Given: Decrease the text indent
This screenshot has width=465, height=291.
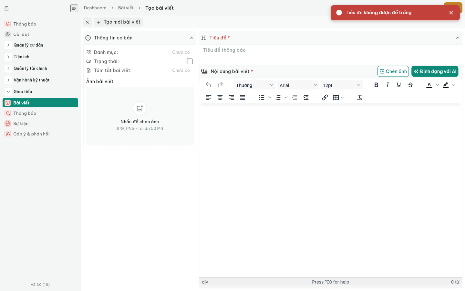Looking at the screenshot, I should pos(294,97).
